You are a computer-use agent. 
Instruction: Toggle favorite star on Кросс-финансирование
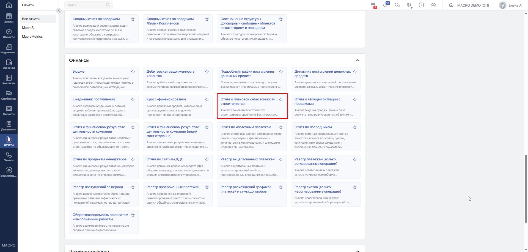(x=207, y=100)
